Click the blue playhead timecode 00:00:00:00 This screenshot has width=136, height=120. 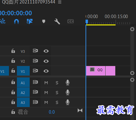click(x=16, y=13)
